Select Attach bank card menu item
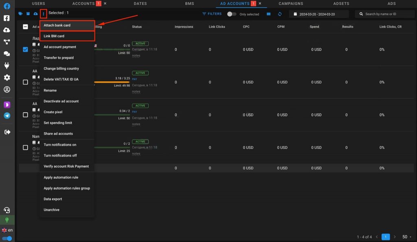 click(x=67, y=25)
